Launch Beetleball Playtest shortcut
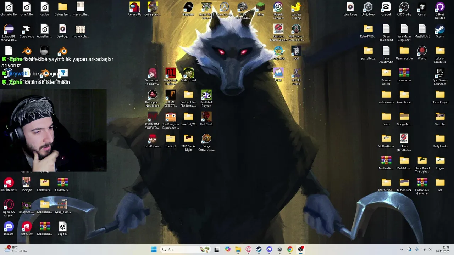 point(206,98)
